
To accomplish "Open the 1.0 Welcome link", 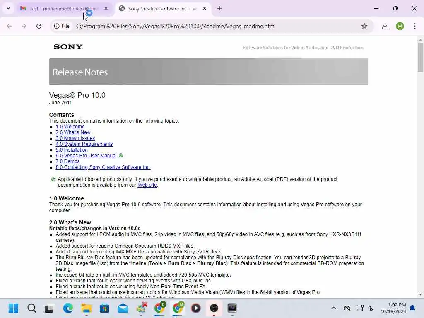I will 70,127.
